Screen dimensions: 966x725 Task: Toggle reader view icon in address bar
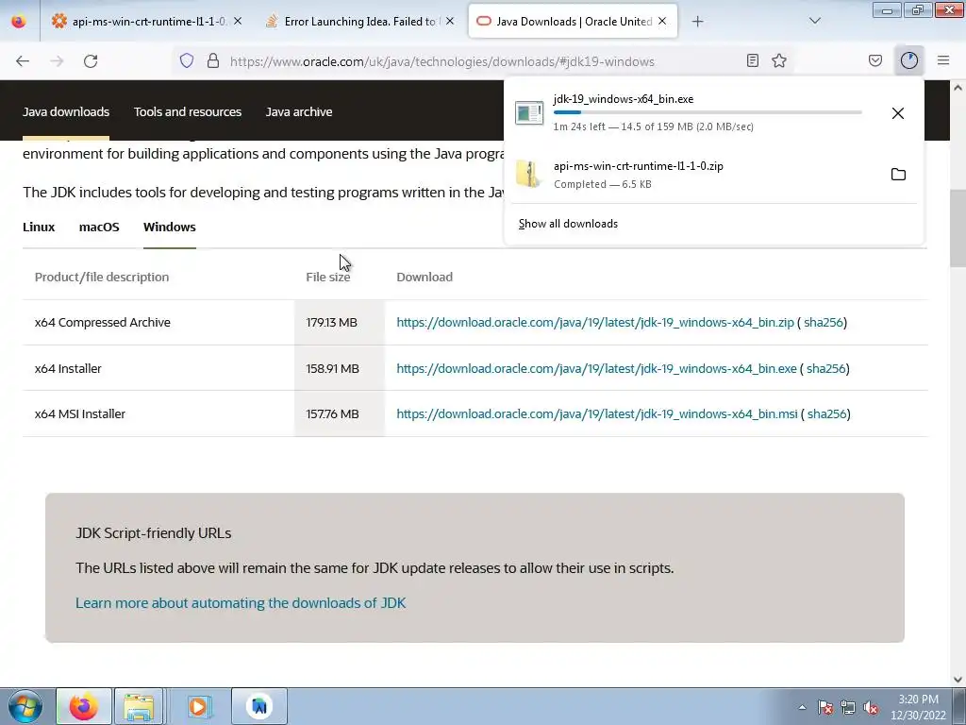[x=752, y=60]
